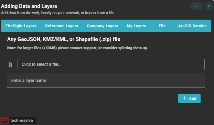Select the Company Layers tab
Viewport: 214px width, 125px height.
pos(103,26)
